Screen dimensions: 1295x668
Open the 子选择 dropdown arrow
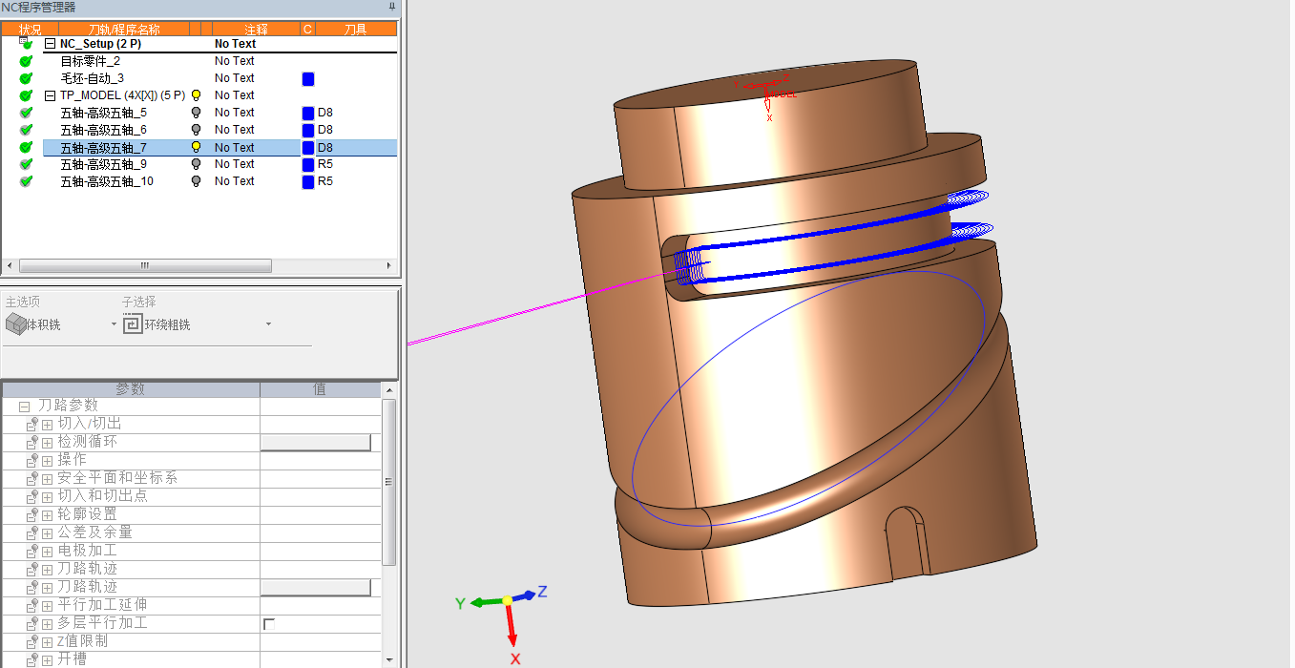(x=268, y=324)
